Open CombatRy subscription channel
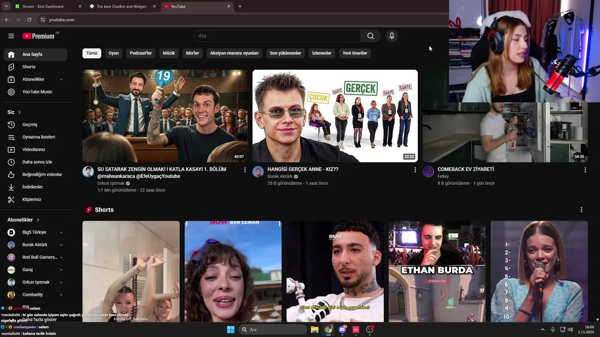The width and height of the screenshot is (600, 337). [36, 294]
